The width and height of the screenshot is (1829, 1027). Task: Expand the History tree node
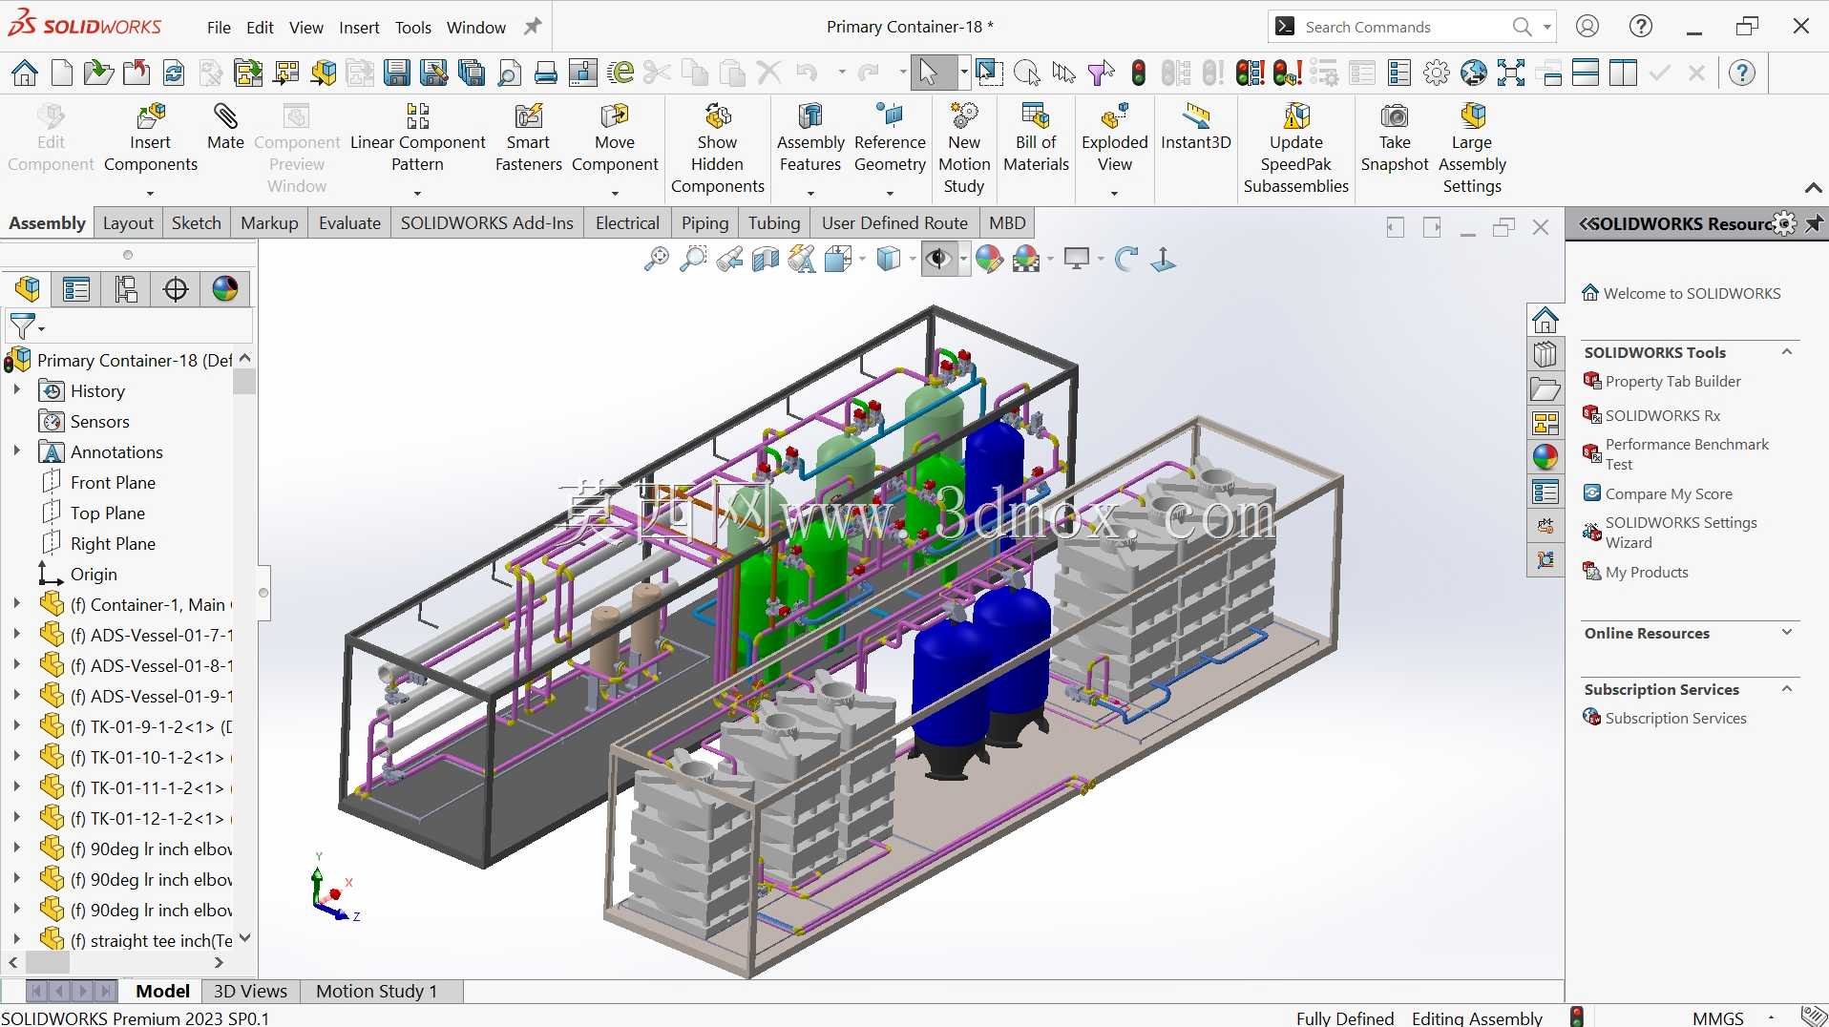click(16, 390)
